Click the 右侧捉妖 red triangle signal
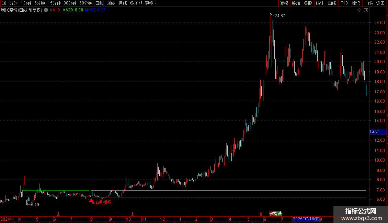 92,201
